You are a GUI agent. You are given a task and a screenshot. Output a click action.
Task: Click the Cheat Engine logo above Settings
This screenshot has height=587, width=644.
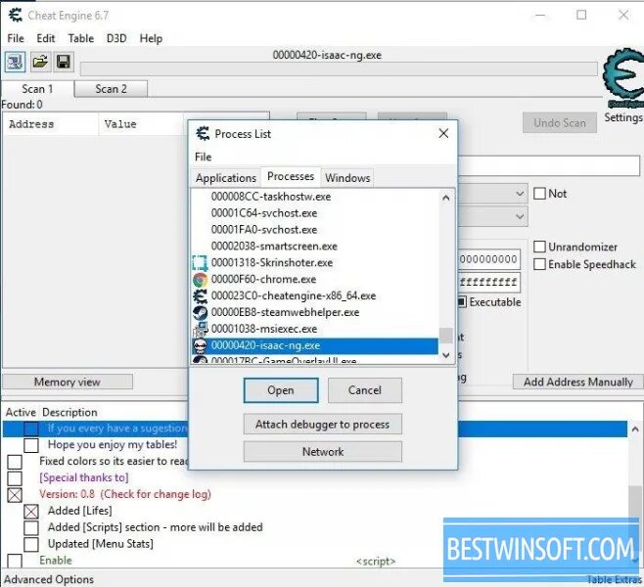tap(623, 78)
